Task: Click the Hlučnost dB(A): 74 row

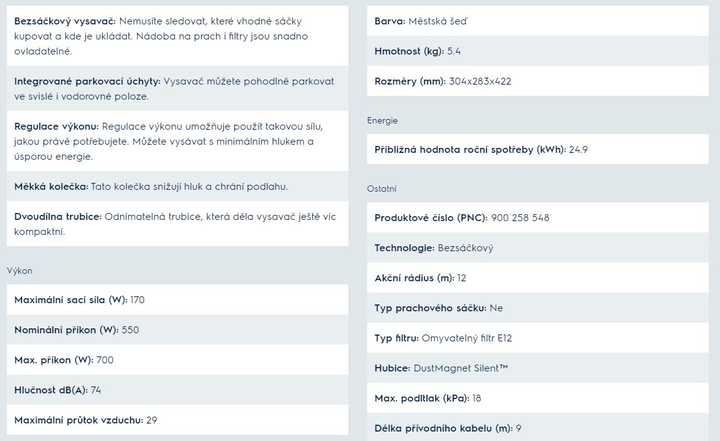Action: tap(177, 390)
